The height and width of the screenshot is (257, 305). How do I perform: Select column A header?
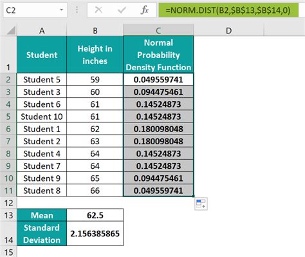point(42,30)
